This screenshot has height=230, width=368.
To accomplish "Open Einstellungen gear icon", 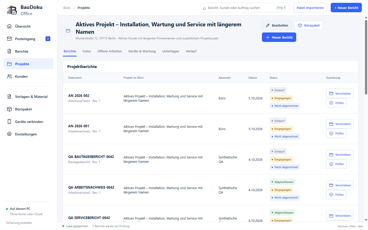I will pyautogui.click(x=9, y=134).
